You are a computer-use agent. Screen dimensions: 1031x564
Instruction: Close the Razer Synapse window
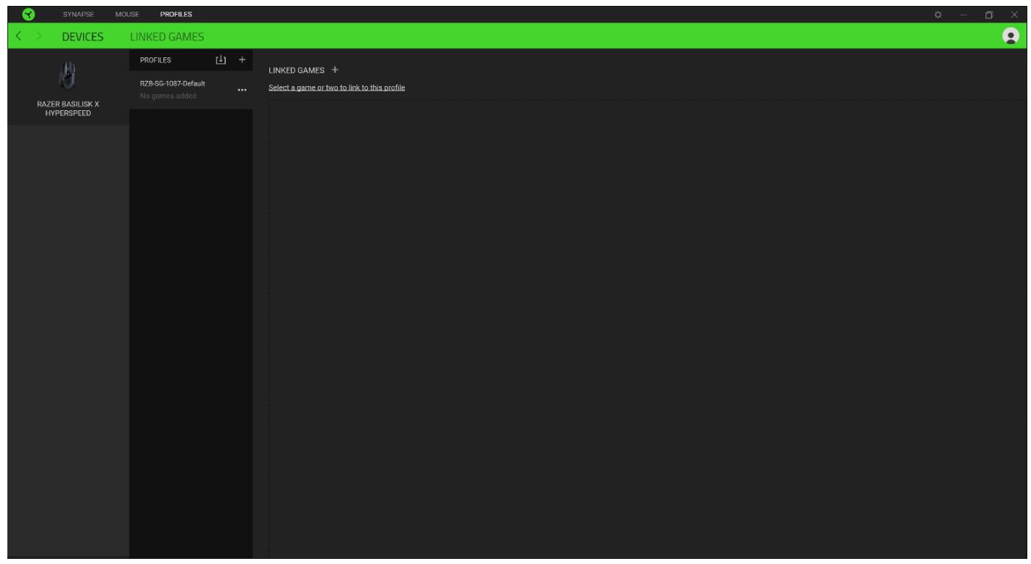pyautogui.click(x=1015, y=14)
